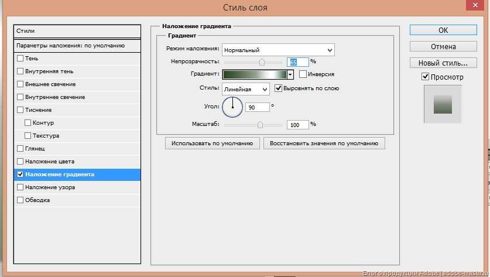The height and width of the screenshot is (277, 490).
Task: Open the Режим наложения dropdown
Action: coord(278,50)
